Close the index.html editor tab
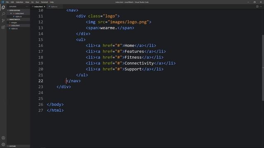The image size is (264, 148). pyautogui.click(x=45, y=7)
